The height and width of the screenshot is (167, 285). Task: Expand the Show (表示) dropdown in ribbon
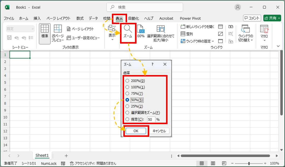[x=112, y=33]
